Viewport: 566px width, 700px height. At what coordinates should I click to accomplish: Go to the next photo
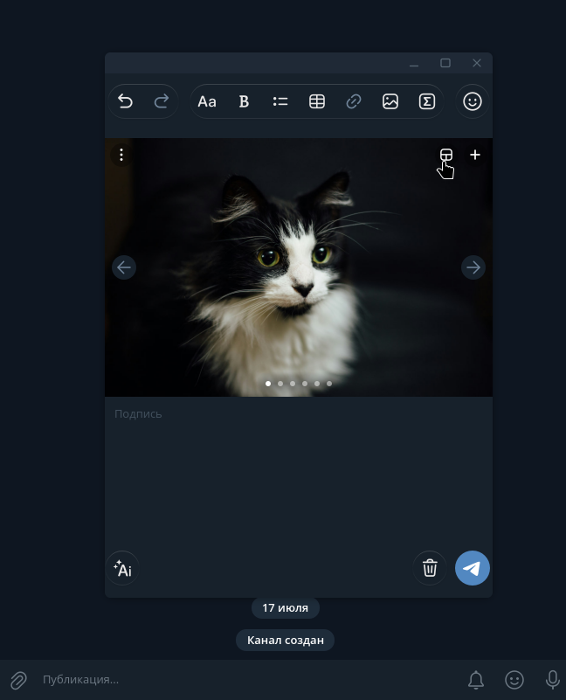(x=473, y=267)
